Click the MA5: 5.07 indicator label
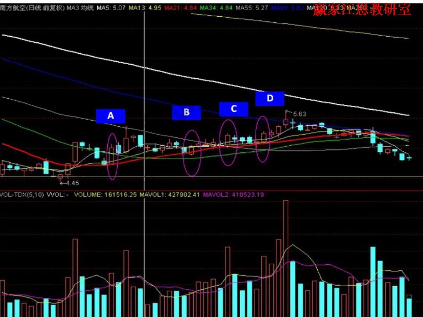The width and height of the screenshot is (423, 317). tap(111, 8)
